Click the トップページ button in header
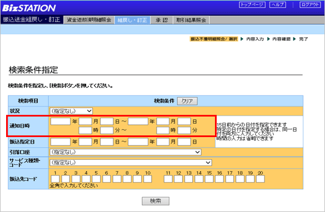 click(x=252, y=4)
